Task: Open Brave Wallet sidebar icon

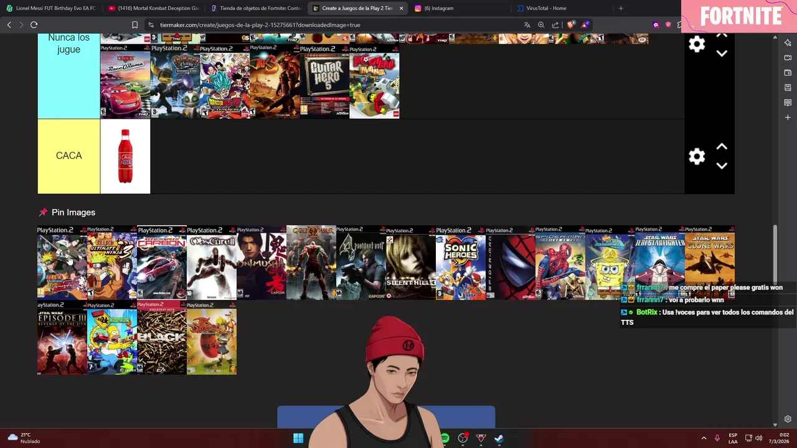Action: coord(788,73)
